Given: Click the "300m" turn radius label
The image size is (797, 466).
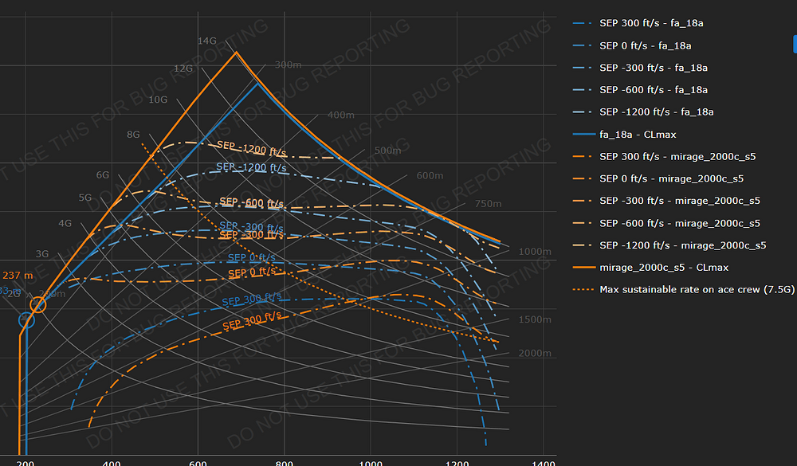Looking at the screenshot, I should click(x=288, y=65).
